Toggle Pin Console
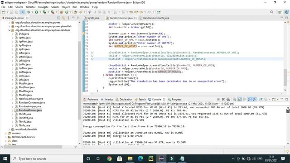The height and width of the screenshot is (163, 290). coord(261,100)
